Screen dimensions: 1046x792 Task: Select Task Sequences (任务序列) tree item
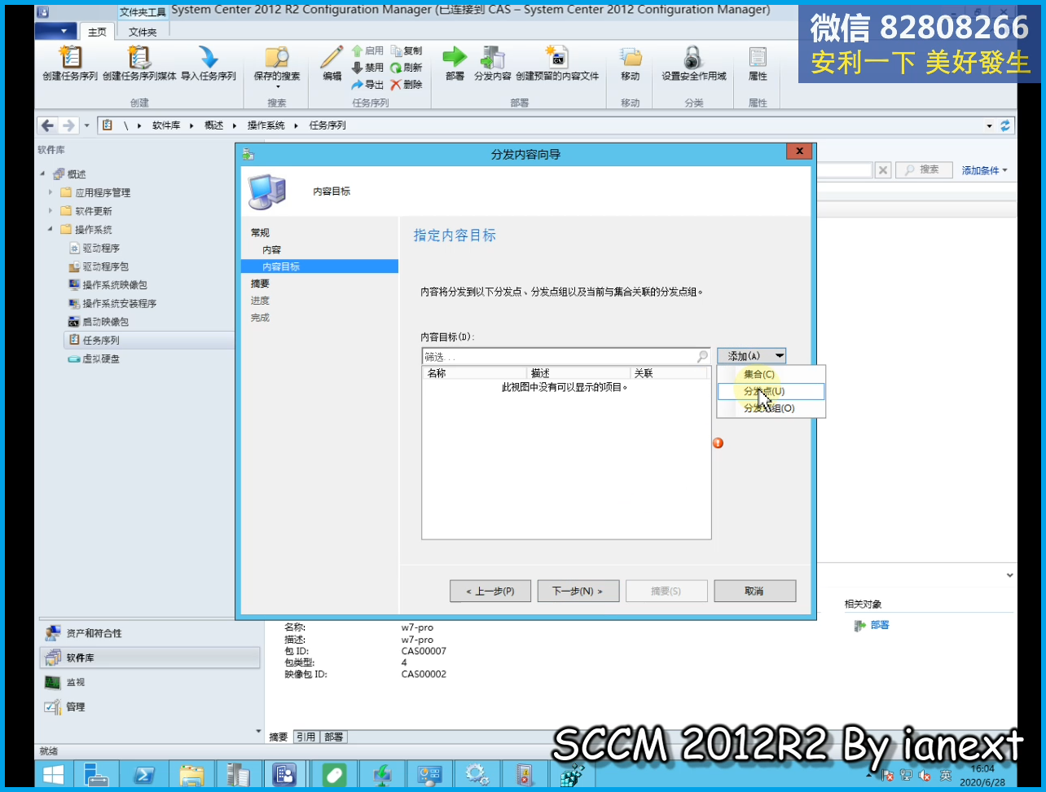149,340
